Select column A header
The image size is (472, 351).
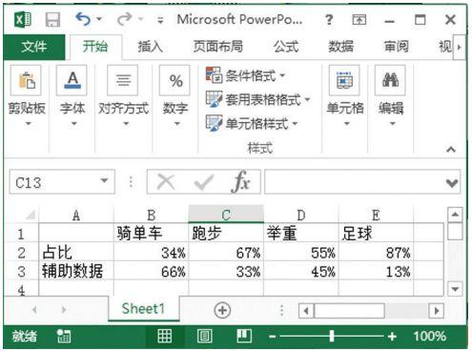76,216
